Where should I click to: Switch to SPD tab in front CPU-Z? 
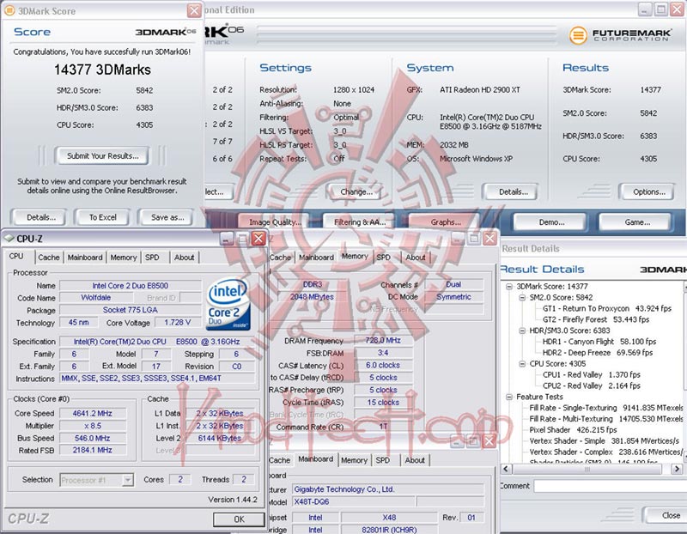(x=152, y=258)
